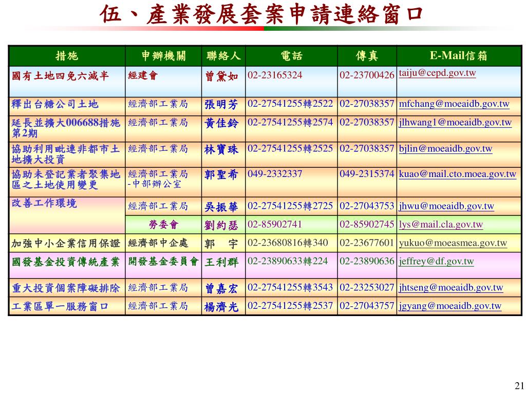Open the jlhwang1@moeaidb.gov.tw link
The image size is (526, 394).
click(x=455, y=123)
